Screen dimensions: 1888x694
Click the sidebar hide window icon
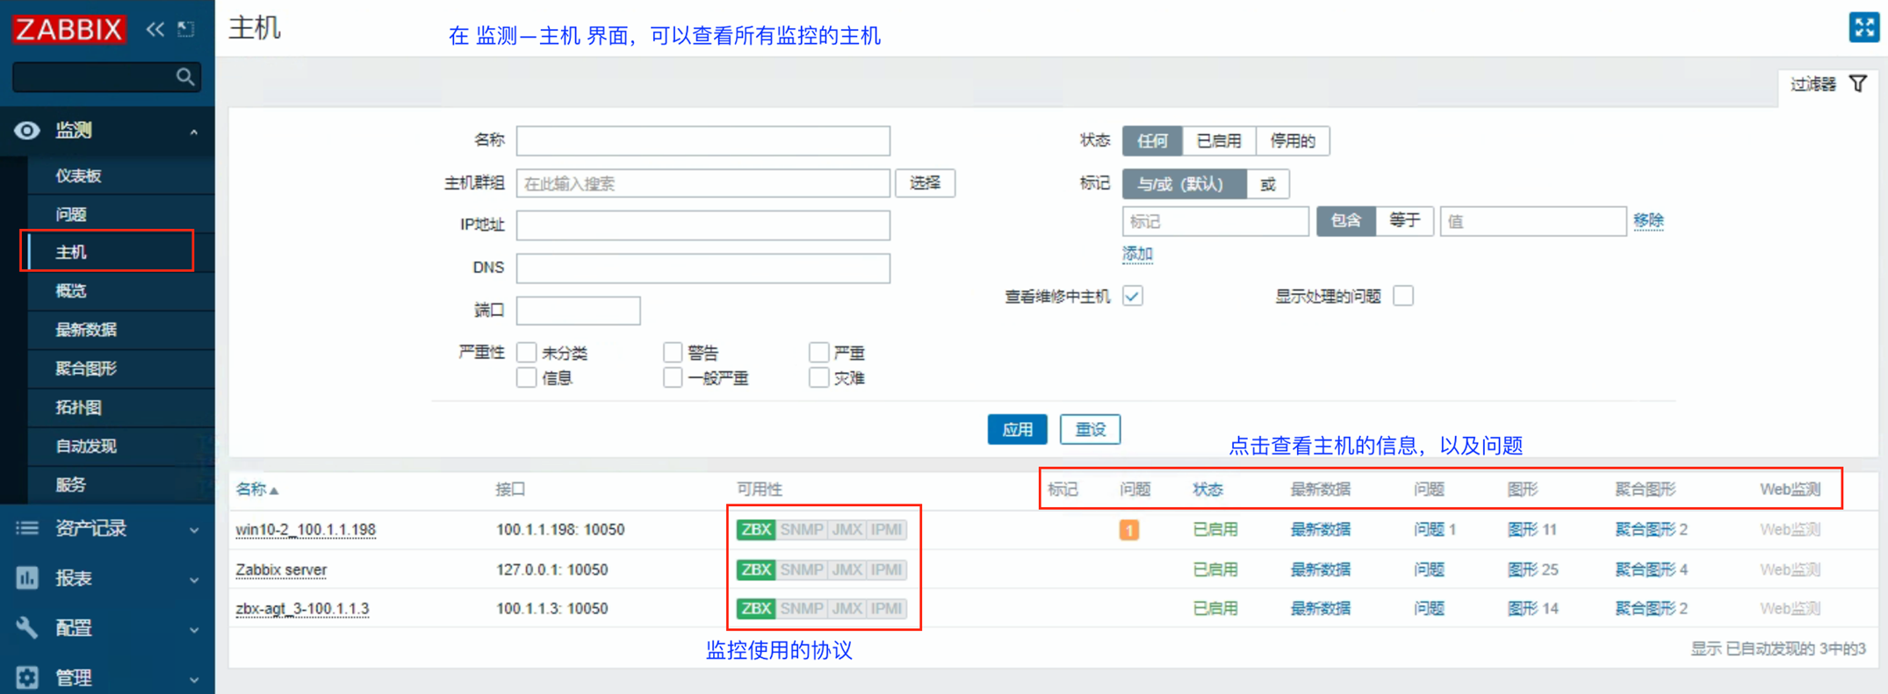186,29
